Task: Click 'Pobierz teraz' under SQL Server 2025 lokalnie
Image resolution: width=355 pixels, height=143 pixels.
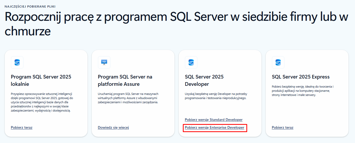Action: [x=22, y=127]
